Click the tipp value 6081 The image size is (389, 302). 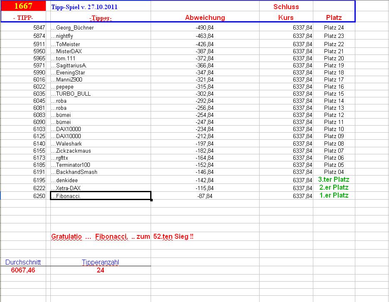(x=23, y=108)
